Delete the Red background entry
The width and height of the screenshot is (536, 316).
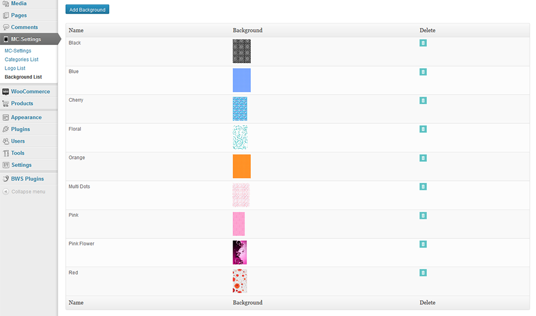tap(423, 273)
